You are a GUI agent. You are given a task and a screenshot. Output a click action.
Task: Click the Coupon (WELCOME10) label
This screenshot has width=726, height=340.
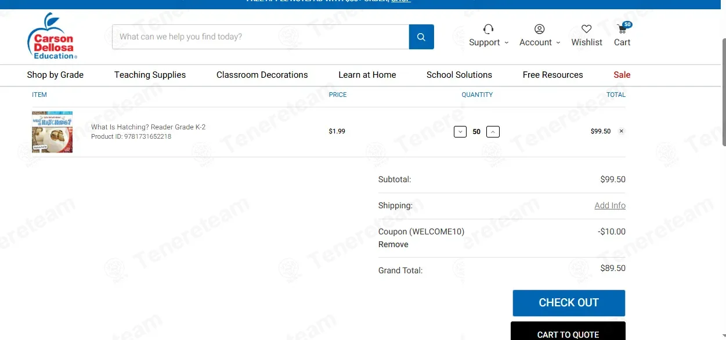point(421,232)
